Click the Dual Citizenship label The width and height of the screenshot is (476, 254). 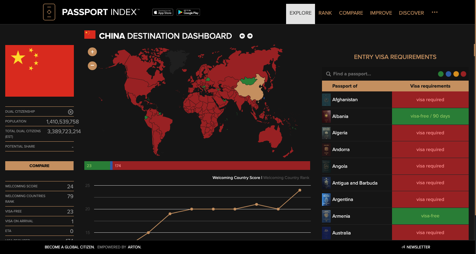point(20,112)
